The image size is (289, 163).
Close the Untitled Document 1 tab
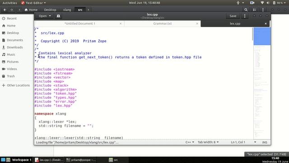coord(121,24)
